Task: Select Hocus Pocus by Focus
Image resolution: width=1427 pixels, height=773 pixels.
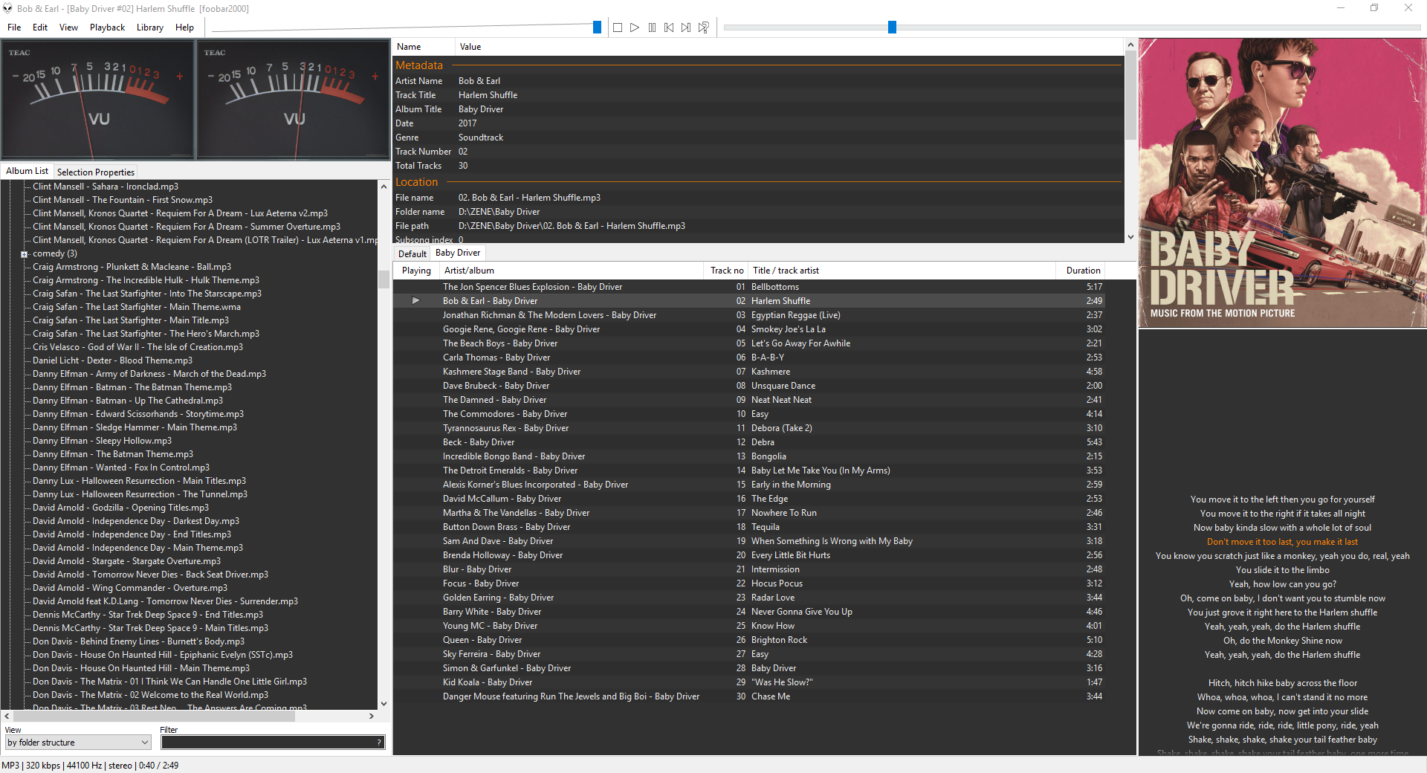Action: click(x=748, y=583)
